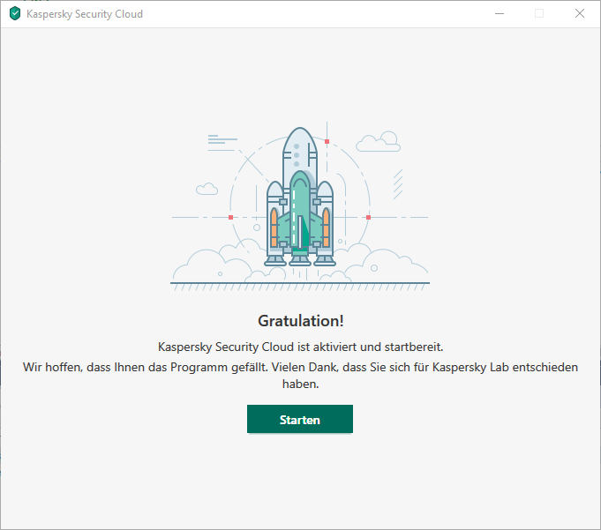Click the Kaspersky shield icon in title bar
The width and height of the screenshot is (601, 530).
(x=14, y=14)
